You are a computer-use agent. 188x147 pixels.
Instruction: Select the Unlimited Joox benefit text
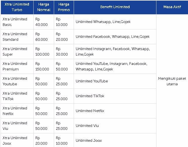[x=89, y=140]
